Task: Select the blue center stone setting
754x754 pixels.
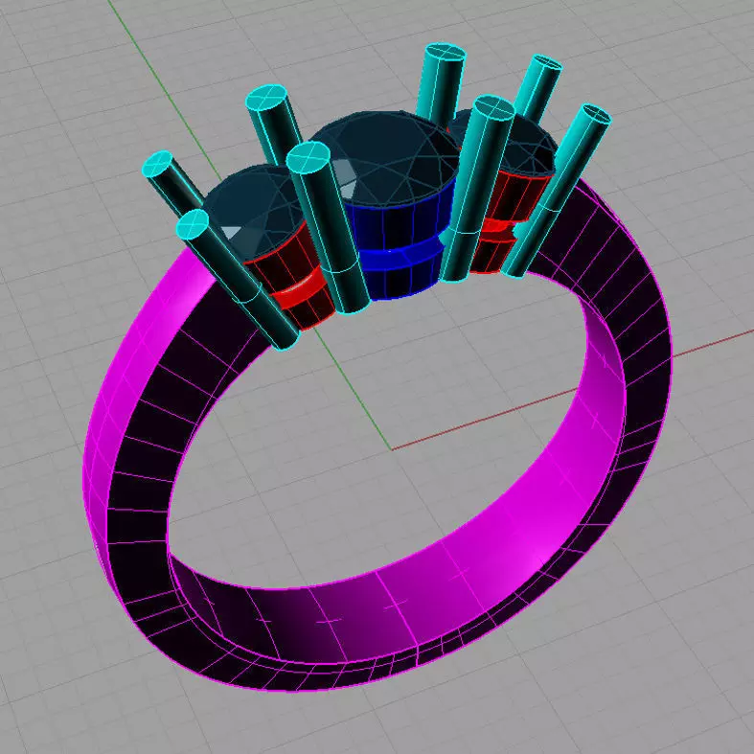Action: coord(401,240)
